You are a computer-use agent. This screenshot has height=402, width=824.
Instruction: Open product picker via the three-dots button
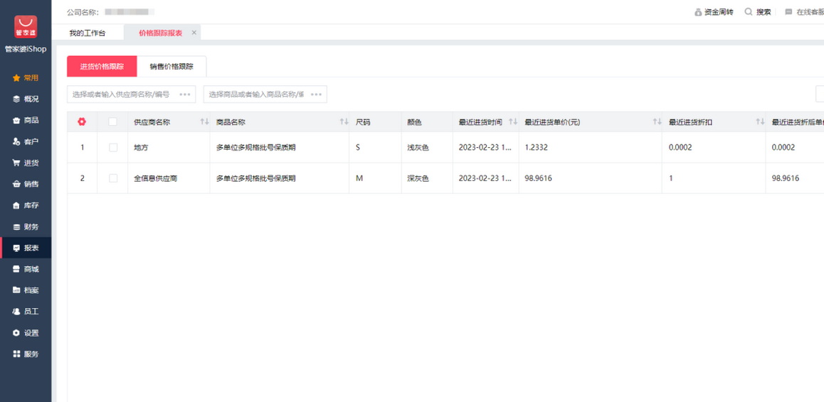(316, 94)
